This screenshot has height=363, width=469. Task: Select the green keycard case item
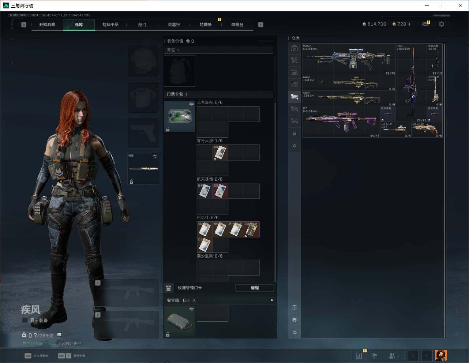click(x=180, y=116)
